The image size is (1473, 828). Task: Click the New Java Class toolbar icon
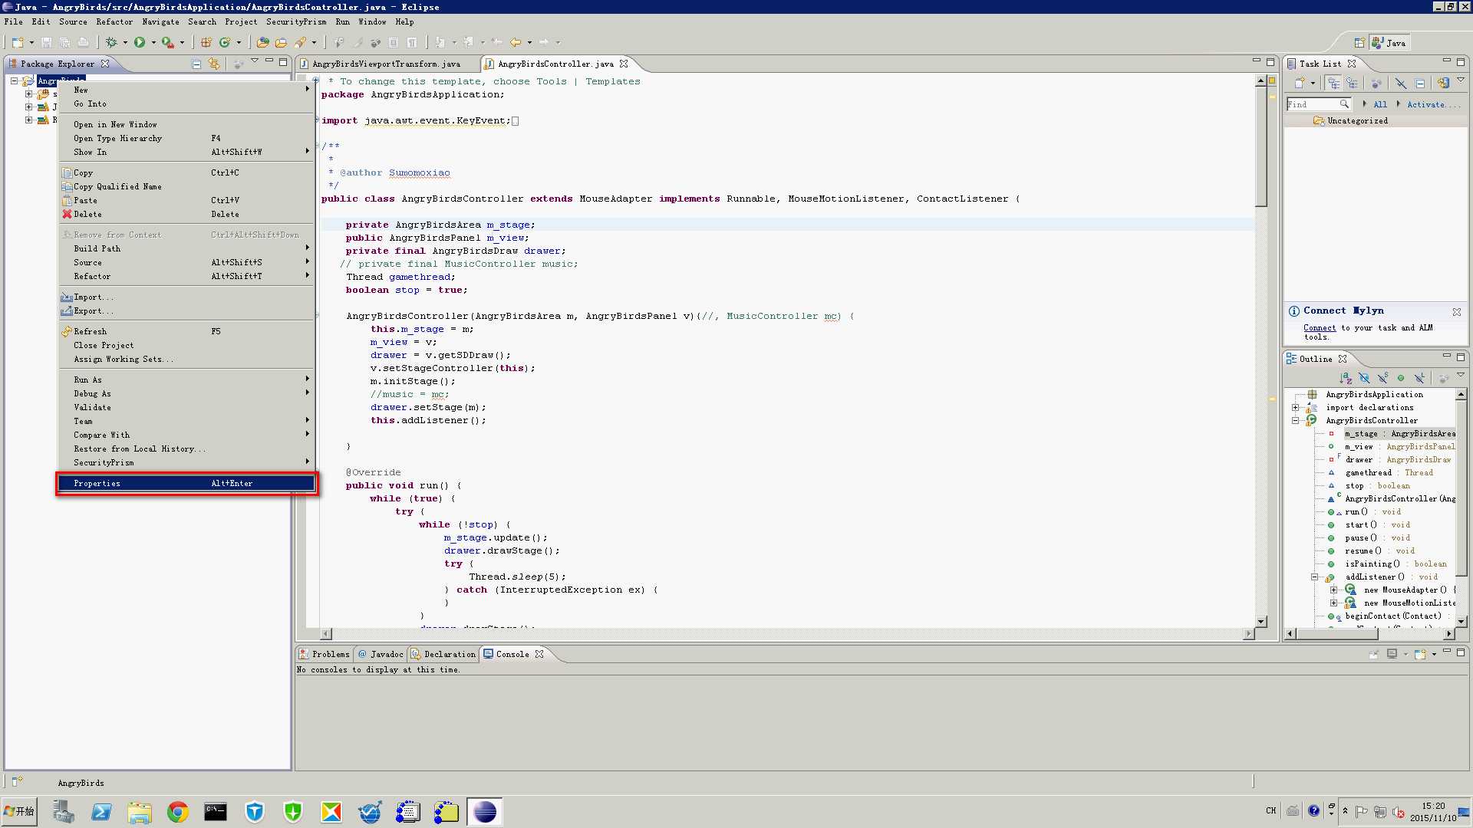pos(225,42)
